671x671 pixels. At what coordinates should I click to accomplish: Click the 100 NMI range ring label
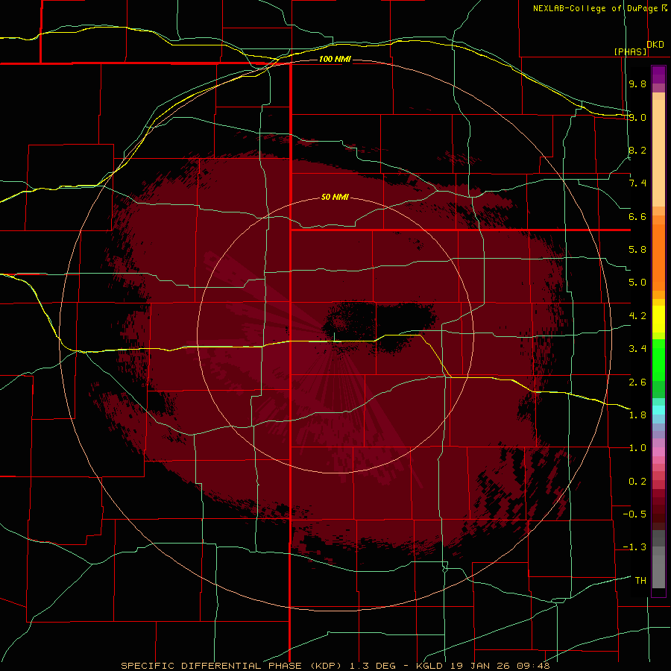[335, 59]
